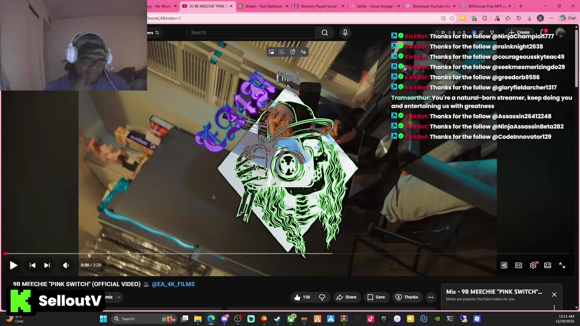Open Copilot Chat sidebar
Screen dimensions: 580x326
[x=567, y=18]
